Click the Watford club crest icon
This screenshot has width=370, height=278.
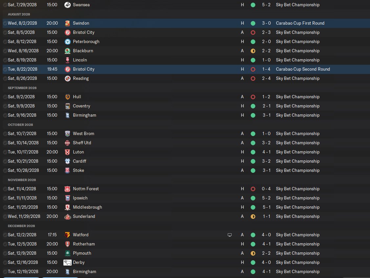(67, 235)
